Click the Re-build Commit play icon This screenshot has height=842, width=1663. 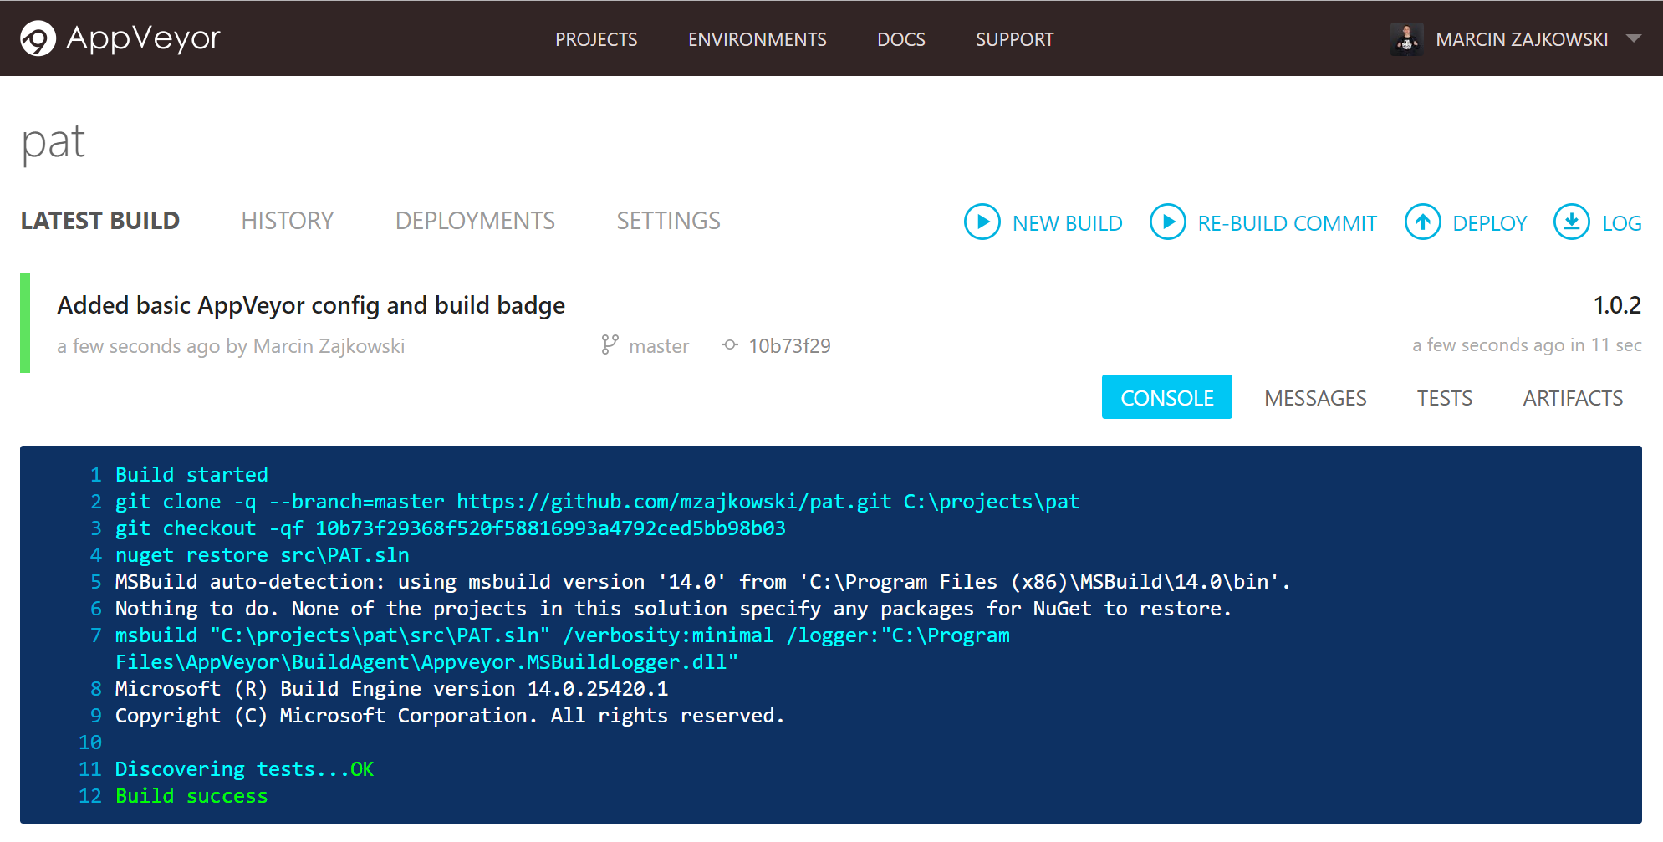[1167, 222]
